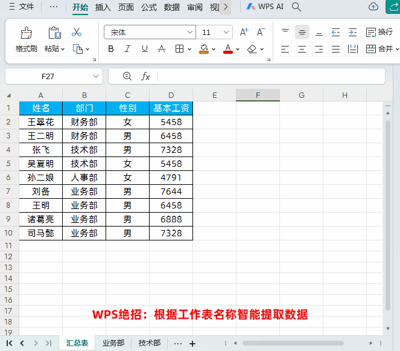Add new sheet with plus icon
This screenshot has width=400, height=351.
192,343
